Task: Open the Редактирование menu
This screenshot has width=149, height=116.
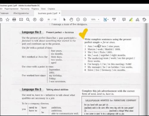Action: [11, 9]
